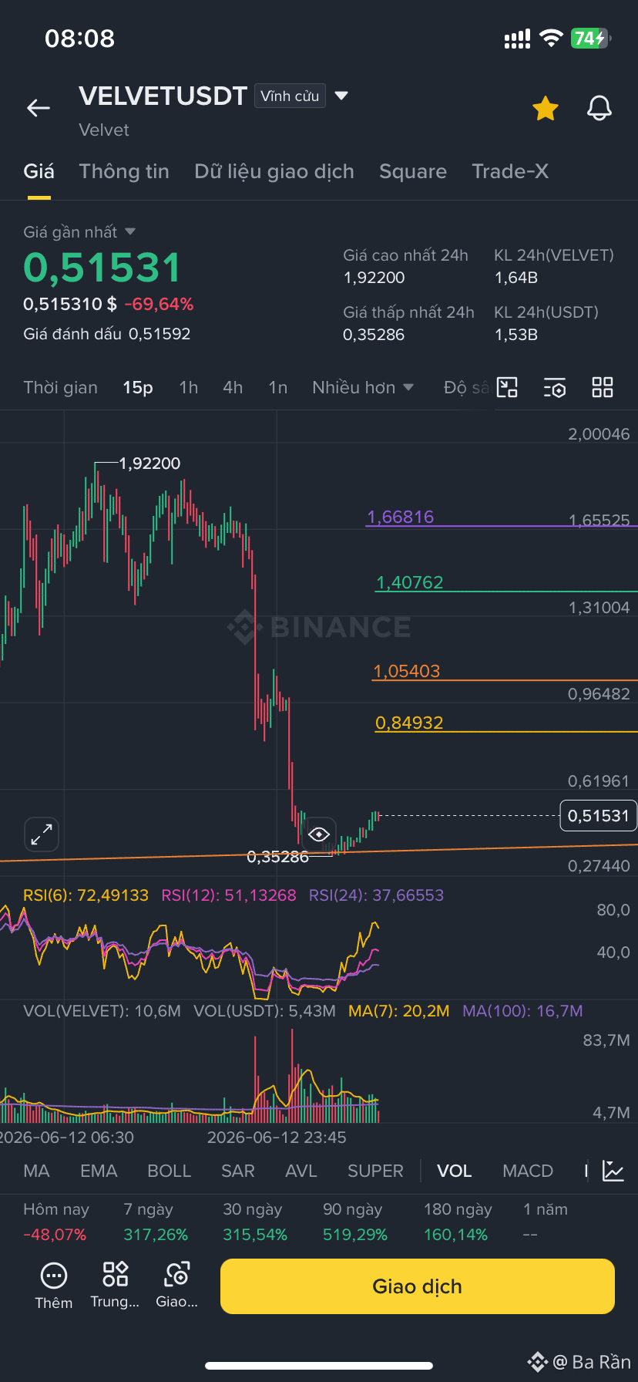Toggle the favorite star icon
Image resolution: width=638 pixels, height=1382 pixels.
pyautogui.click(x=546, y=109)
